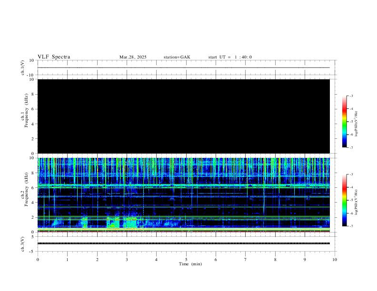
Task: Click the "VLF Spectra" plot title
Action: click(54, 57)
